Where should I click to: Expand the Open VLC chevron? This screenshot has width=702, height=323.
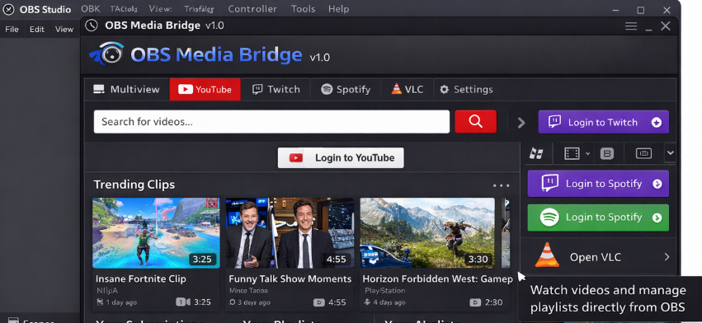pyautogui.click(x=667, y=257)
